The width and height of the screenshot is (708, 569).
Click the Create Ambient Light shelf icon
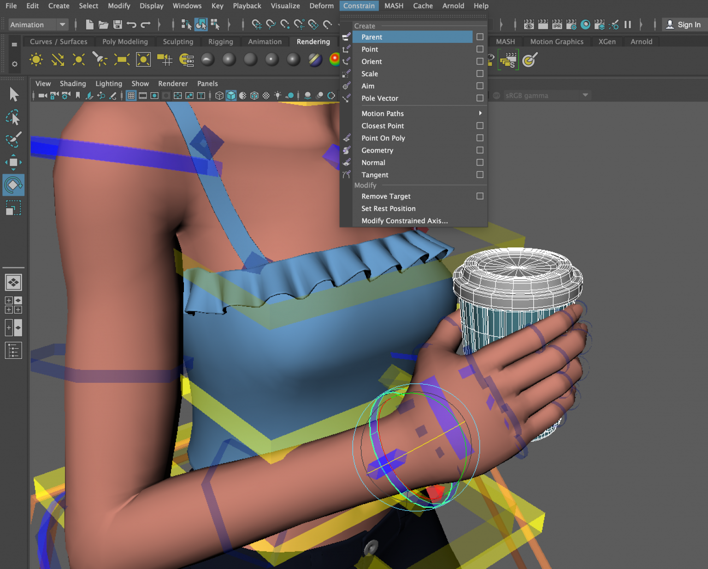click(x=35, y=59)
